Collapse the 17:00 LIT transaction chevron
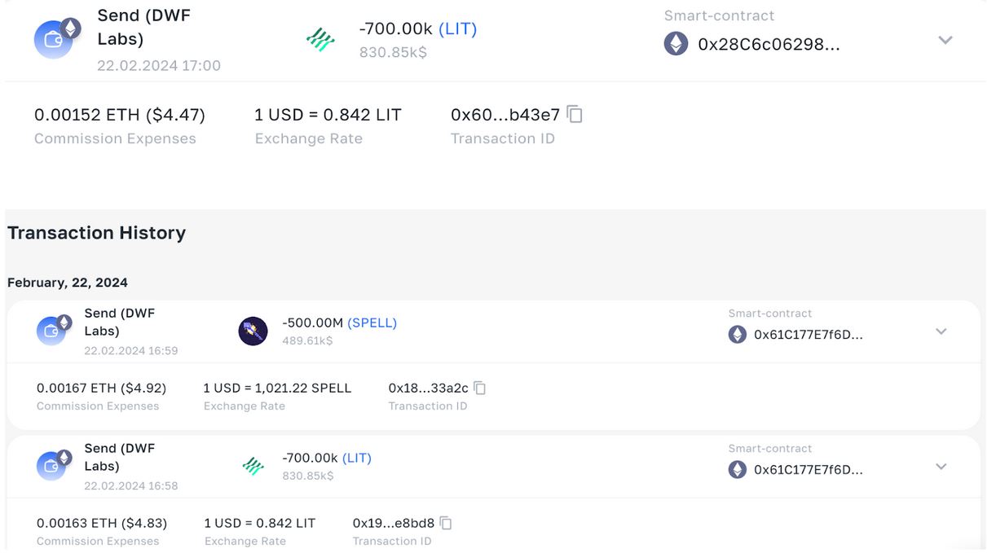This screenshot has width=987, height=553. (x=945, y=40)
